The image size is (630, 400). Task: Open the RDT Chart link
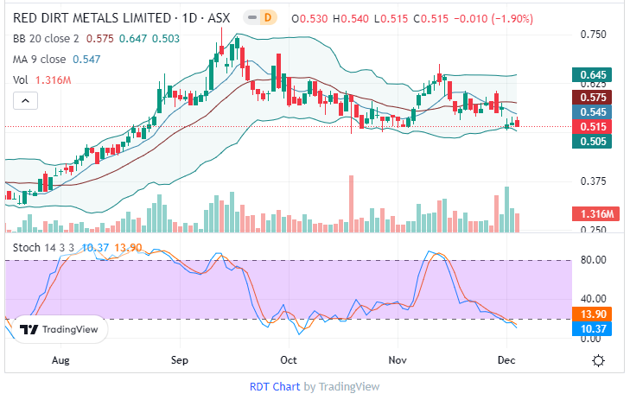275,386
